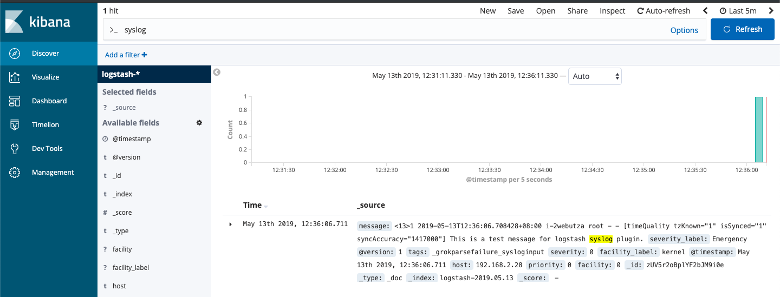The height and width of the screenshot is (297, 780).
Task: Click the green histogram bar
Action: pos(758,129)
